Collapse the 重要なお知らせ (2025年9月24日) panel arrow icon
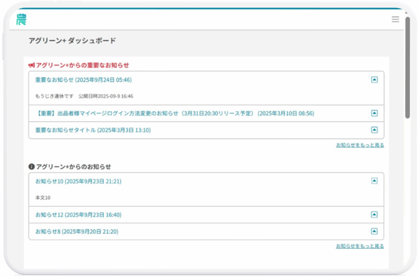Viewport: 419px width, 276px height. coord(374,80)
